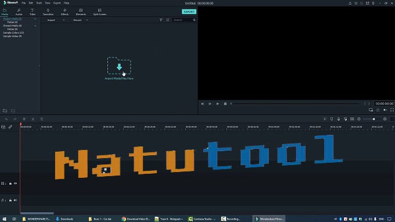Click the Import Media Files Here link
Image resolution: width=395 pixels, height=222 pixels.
point(119,78)
